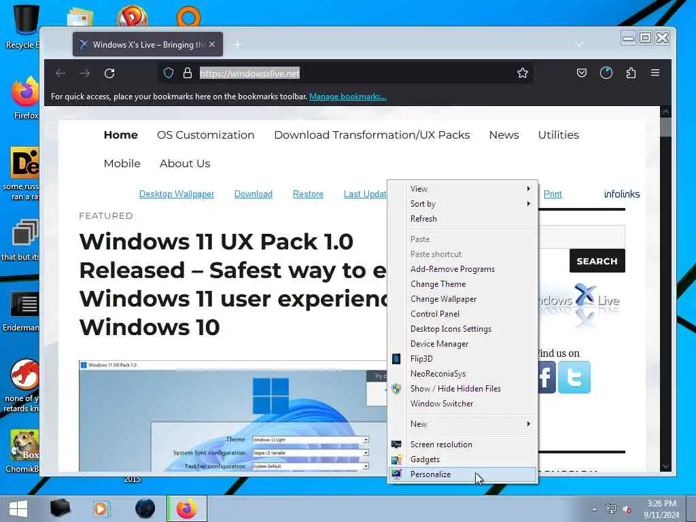Open the Extensions puzzle icon
This screenshot has height=522, width=696.
(x=631, y=73)
